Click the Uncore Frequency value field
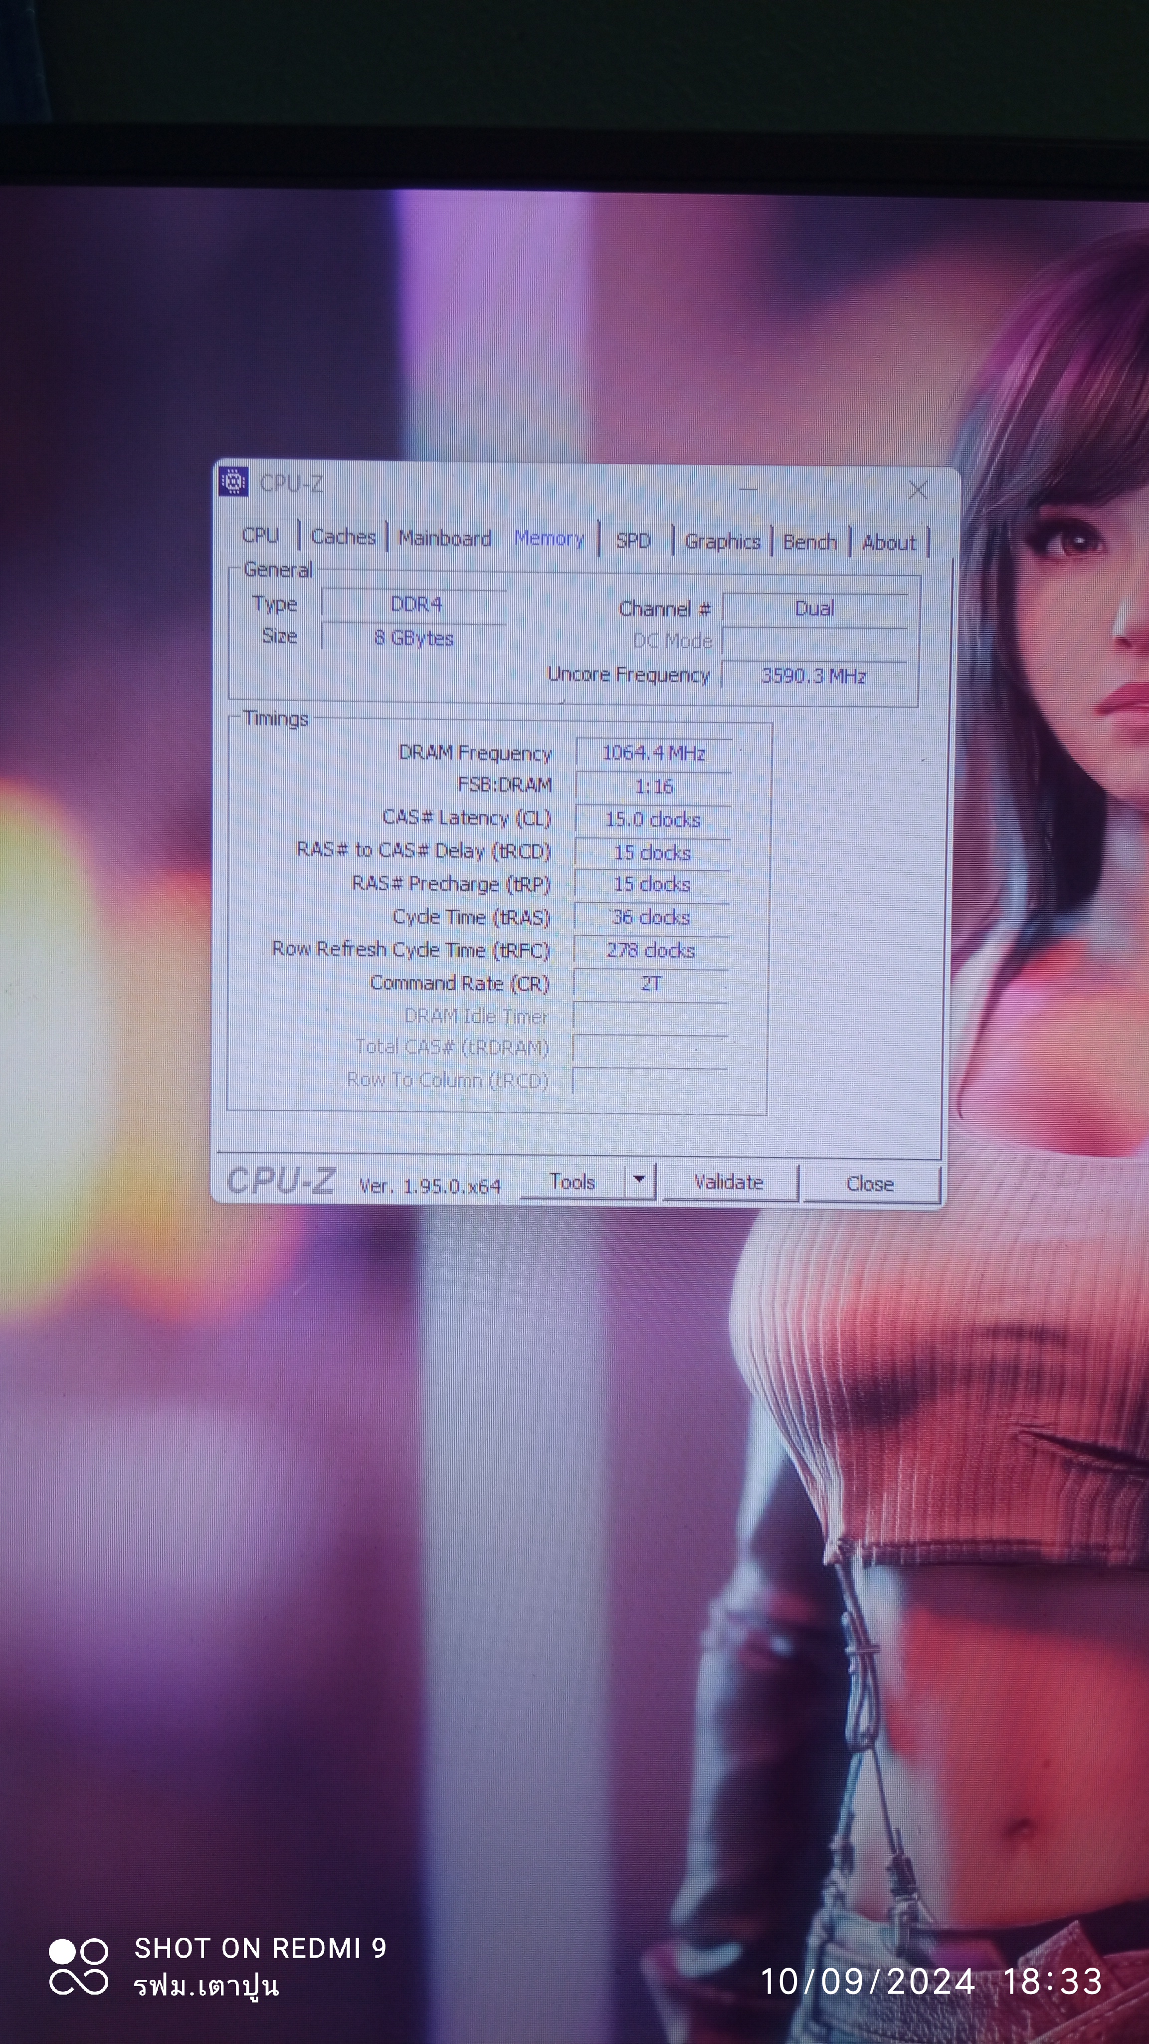1149x2044 pixels. [x=813, y=675]
